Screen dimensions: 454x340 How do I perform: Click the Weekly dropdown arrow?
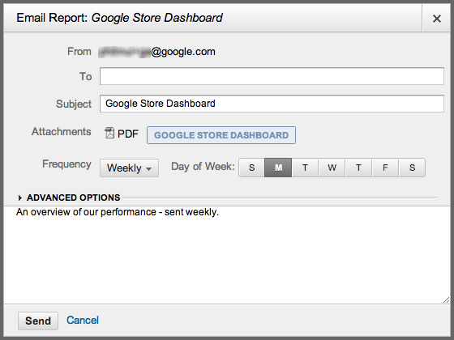149,169
